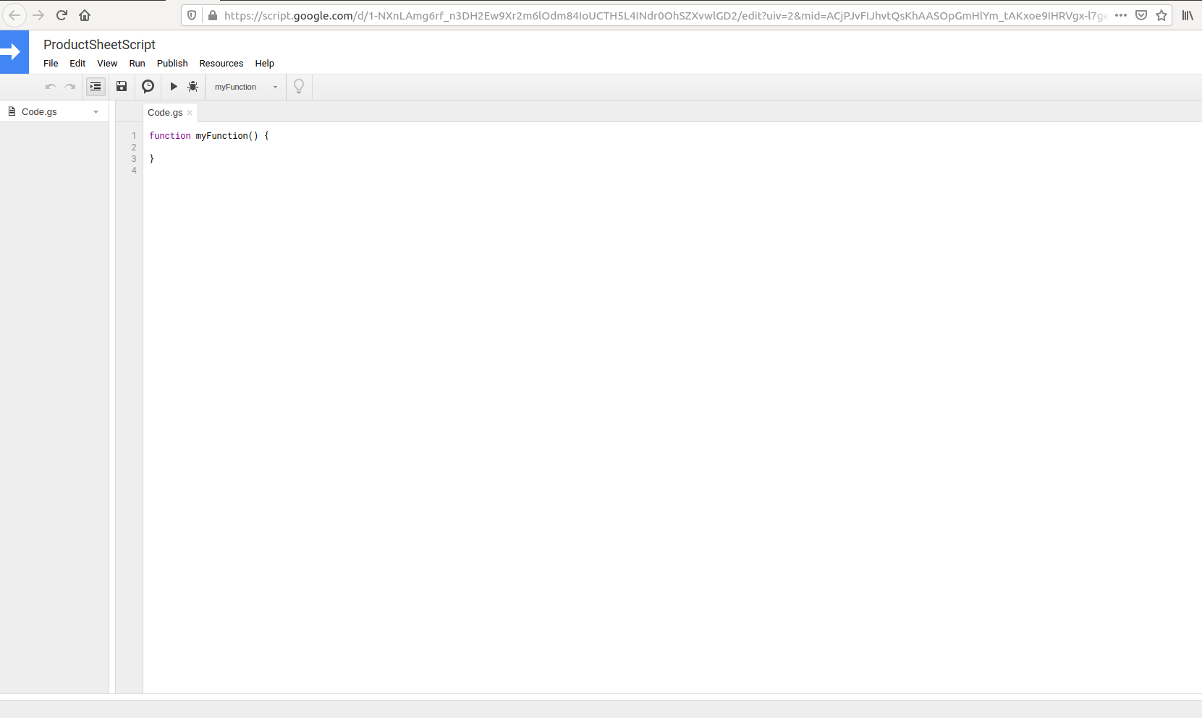This screenshot has height=718, width=1202.
Task: Rename the ProductSheetScript project title
Action: click(x=98, y=44)
